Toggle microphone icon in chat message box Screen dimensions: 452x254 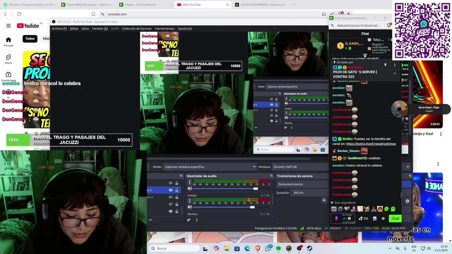point(336,218)
